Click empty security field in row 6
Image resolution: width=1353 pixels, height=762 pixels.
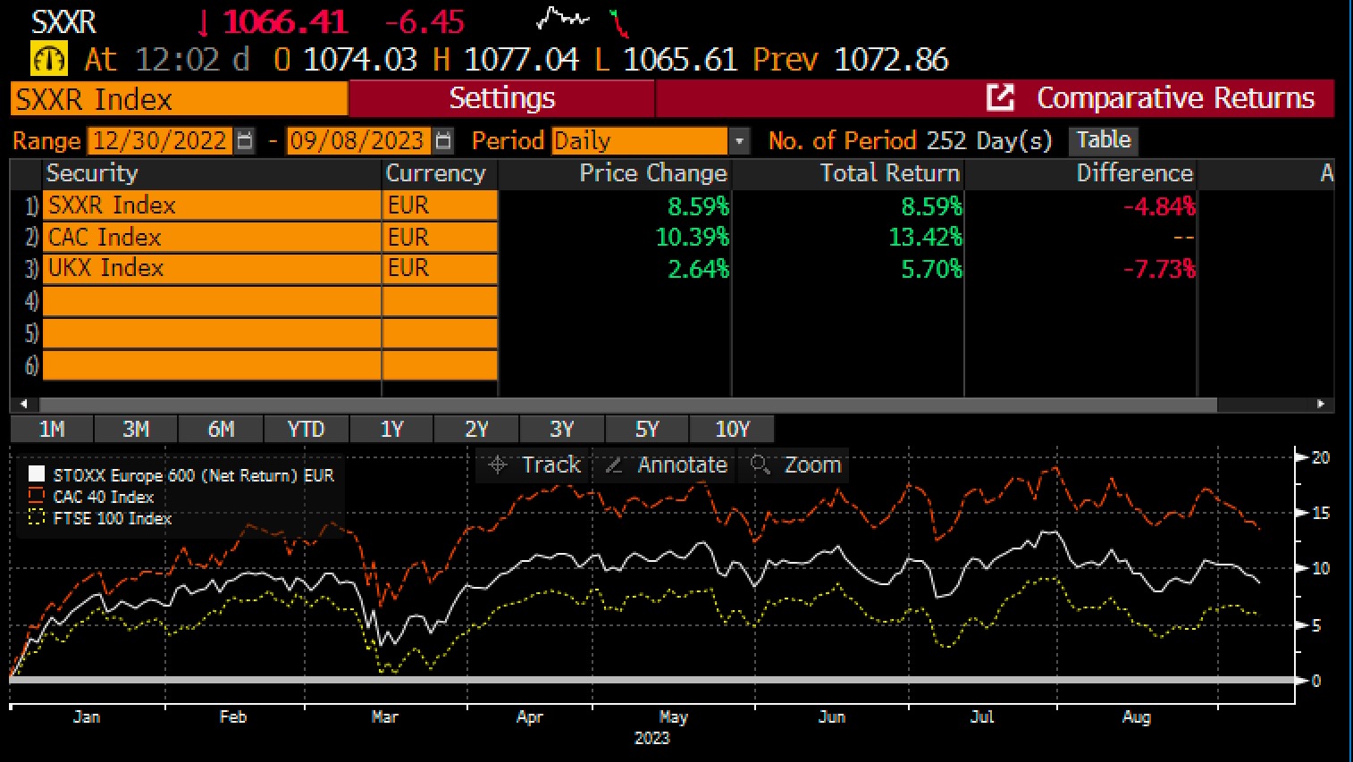pos(212,365)
